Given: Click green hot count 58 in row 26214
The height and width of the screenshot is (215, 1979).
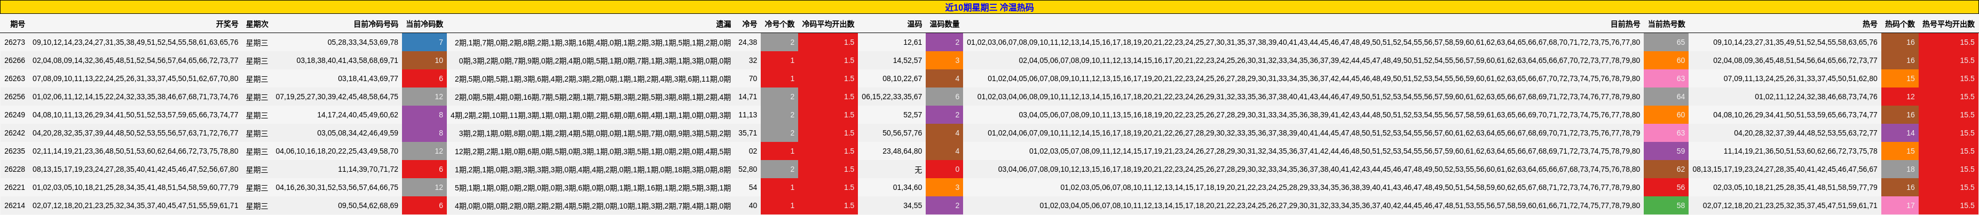Looking at the screenshot, I should 1666,206.
